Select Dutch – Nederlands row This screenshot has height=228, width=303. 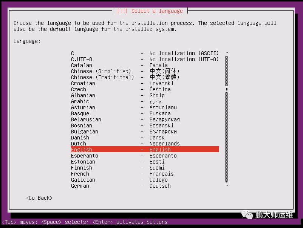coord(145,144)
